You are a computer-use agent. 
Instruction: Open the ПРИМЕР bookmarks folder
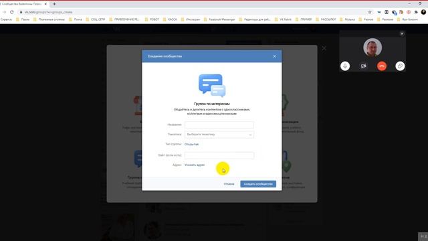coord(303,19)
